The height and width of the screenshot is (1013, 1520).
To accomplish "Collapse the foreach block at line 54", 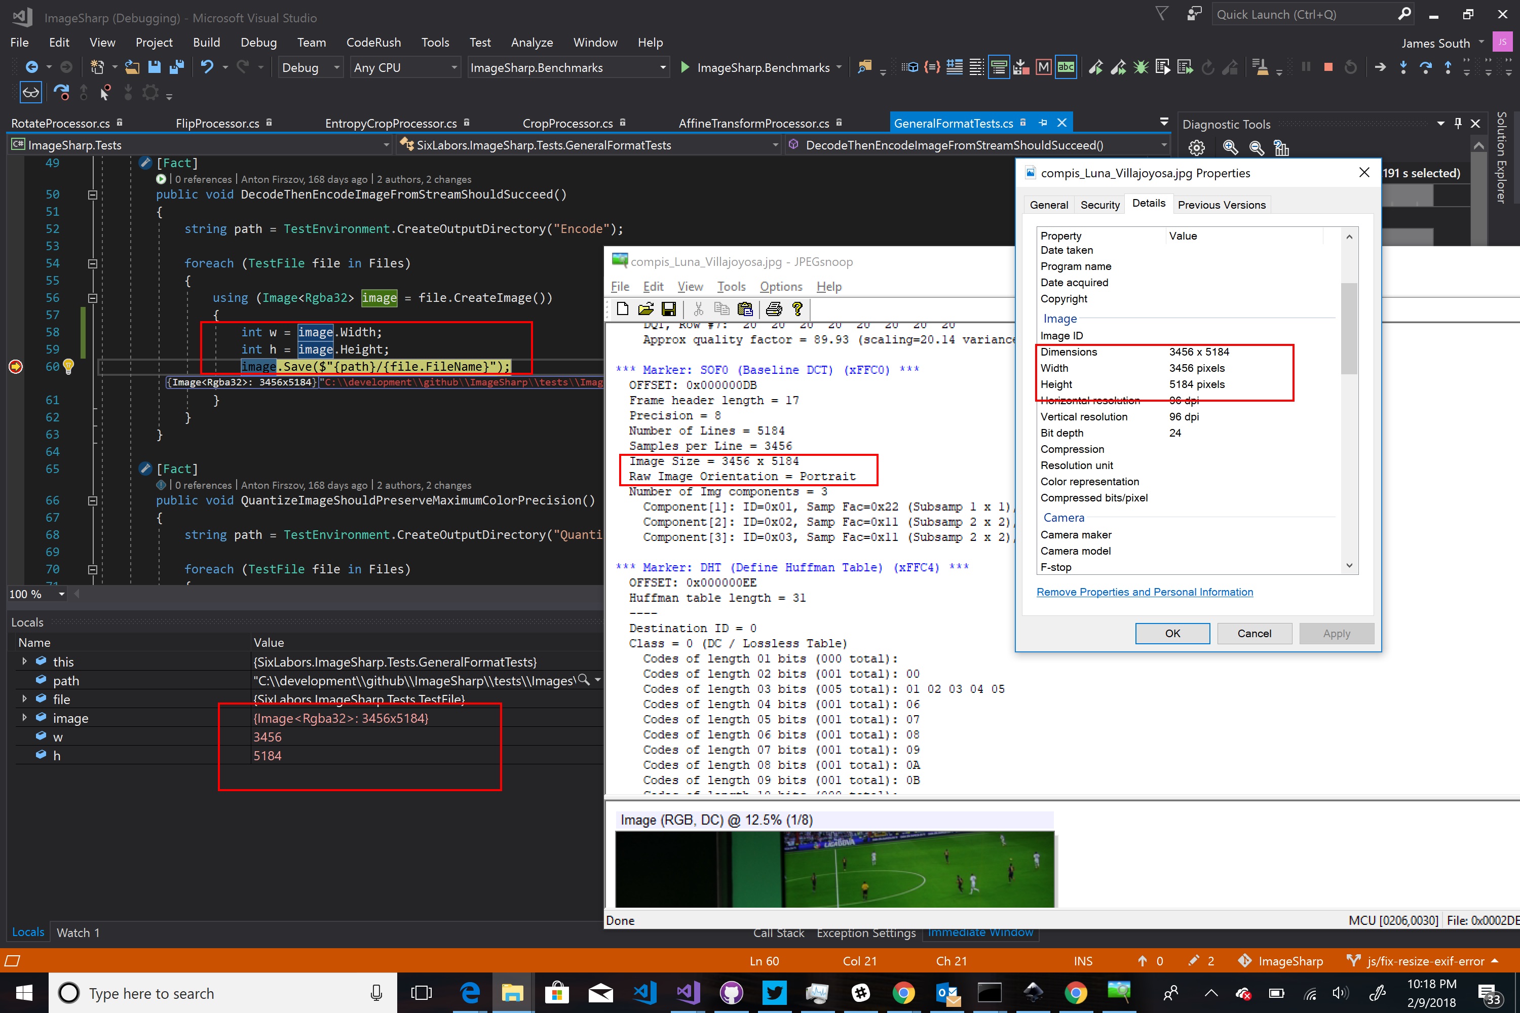I will click(92, 263).
